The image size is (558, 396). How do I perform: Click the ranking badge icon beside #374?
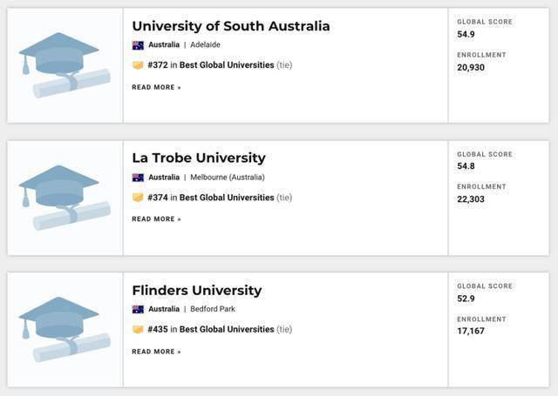[x=138, y=198]
